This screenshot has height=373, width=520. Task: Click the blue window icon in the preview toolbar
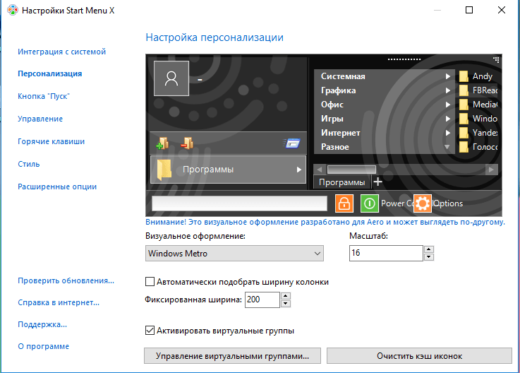point(292,143)
